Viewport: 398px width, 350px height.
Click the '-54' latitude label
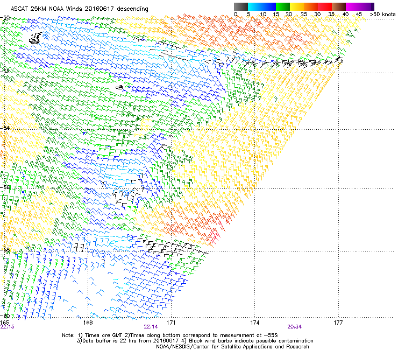pos(5,128)
